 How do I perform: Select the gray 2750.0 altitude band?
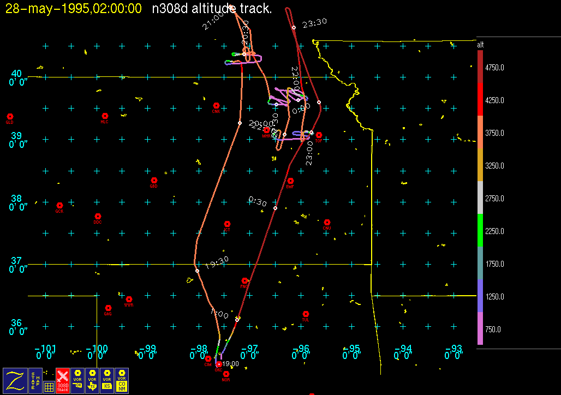click(480, 197)
